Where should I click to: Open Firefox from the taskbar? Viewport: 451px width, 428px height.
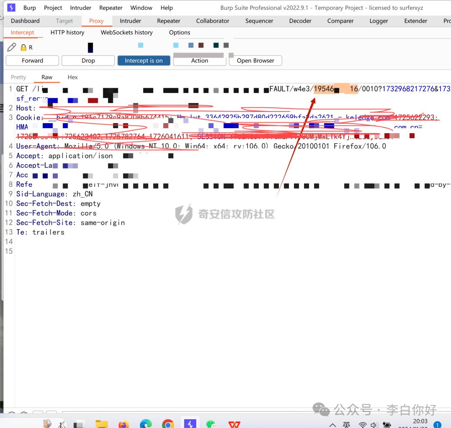coord(124,424)
